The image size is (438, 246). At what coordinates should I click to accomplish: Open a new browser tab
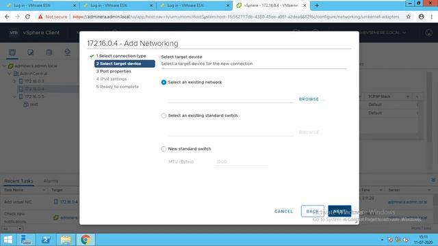tap(317, 5)
